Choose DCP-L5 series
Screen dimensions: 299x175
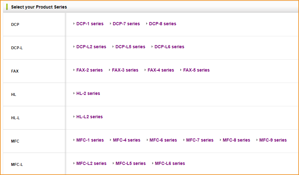[130, 47]
